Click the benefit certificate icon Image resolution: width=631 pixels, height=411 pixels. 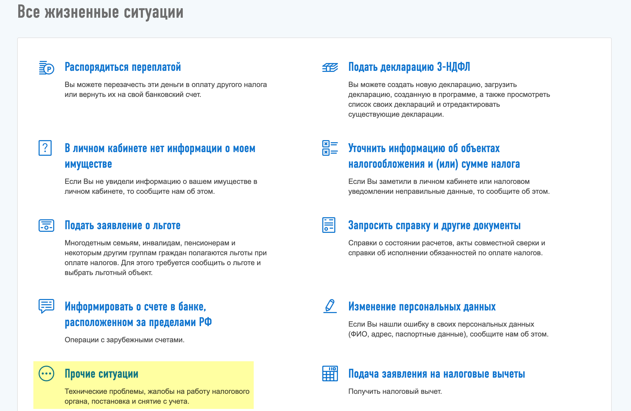click(46, 225)
